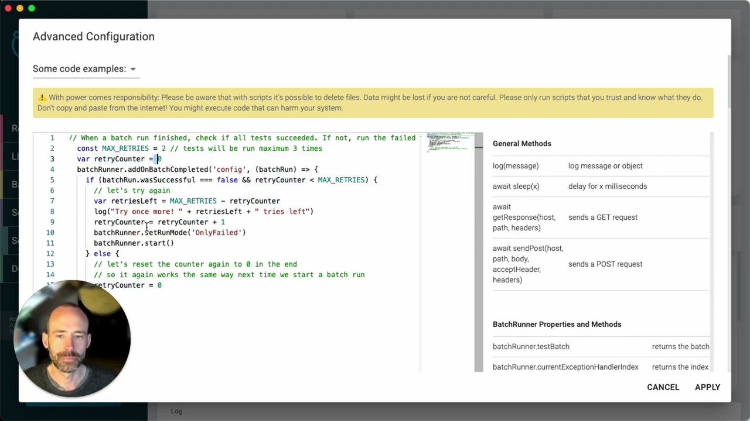Click the 'Advanced Configuration' dialog title
750x421 pixels.
(94, 37)
